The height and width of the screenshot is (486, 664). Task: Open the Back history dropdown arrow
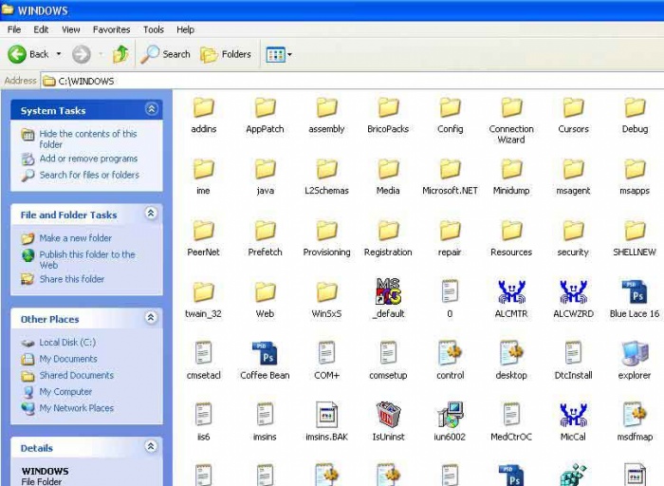(x=59, y=54)
